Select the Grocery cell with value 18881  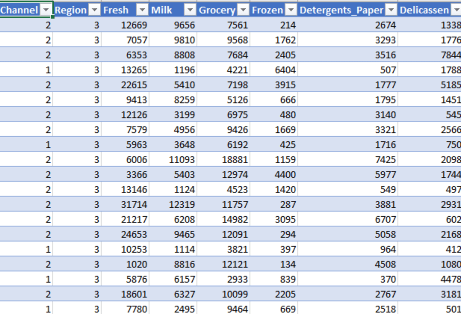pyautogui.click(x=223, y=159)
